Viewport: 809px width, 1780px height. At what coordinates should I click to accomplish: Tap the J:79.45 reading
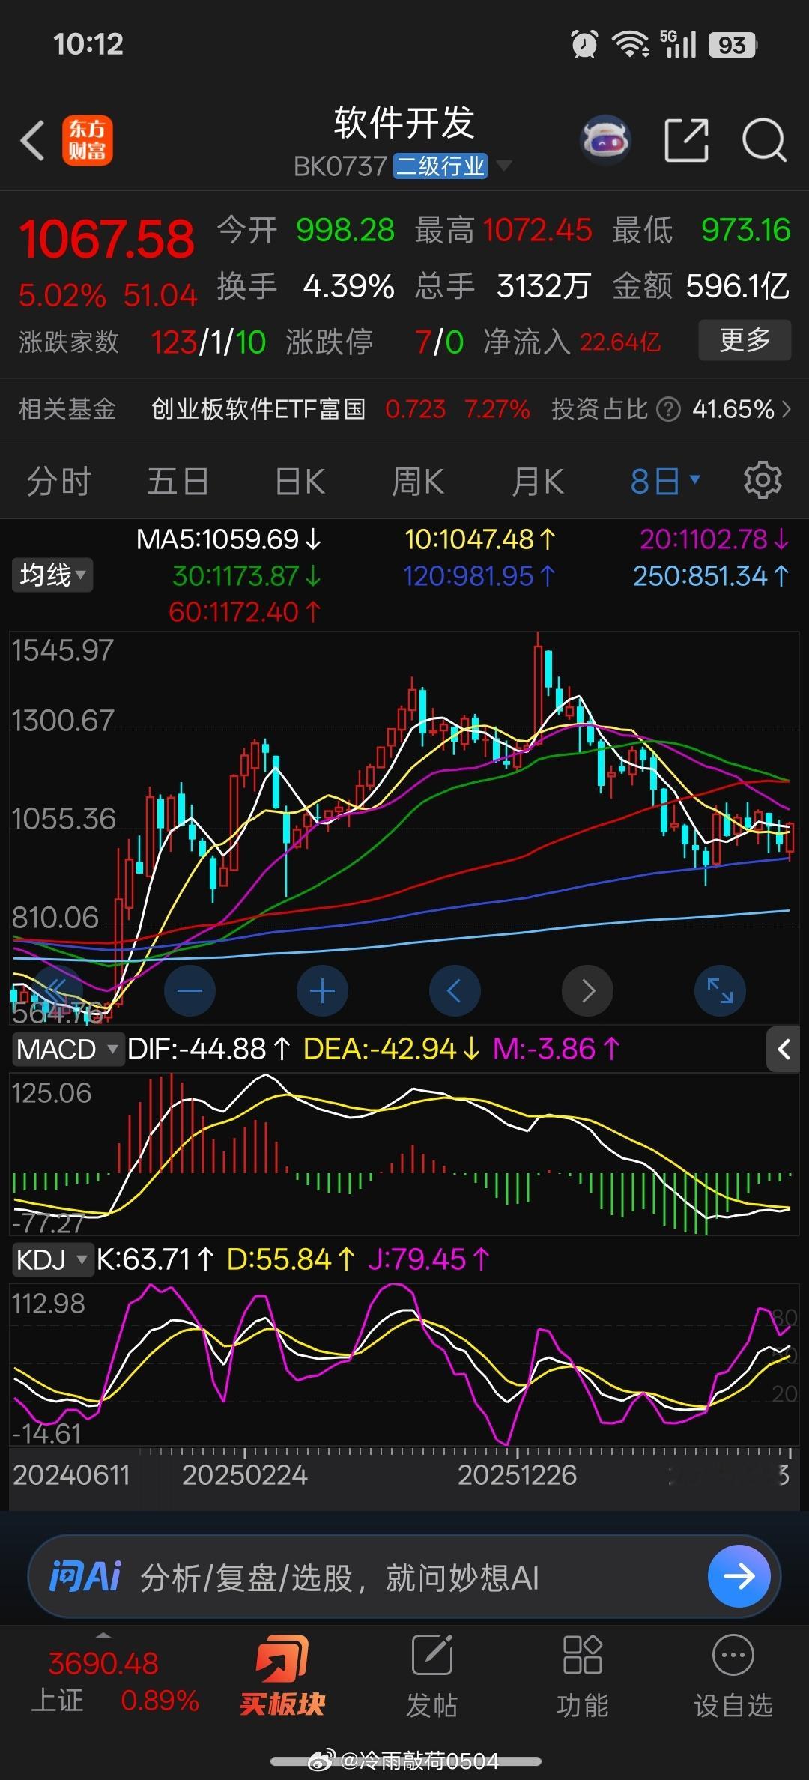click(x=428, y=1259)
